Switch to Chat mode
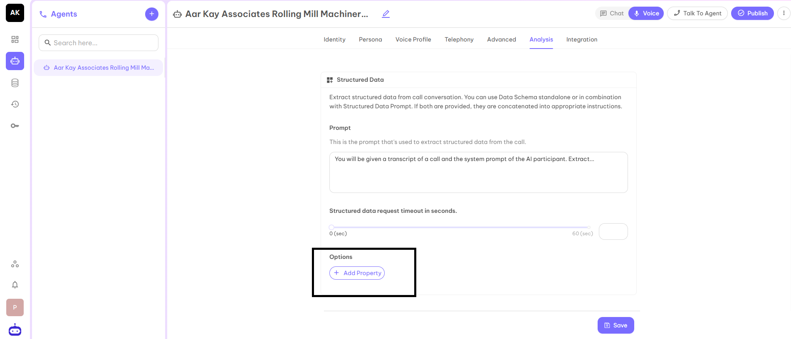Viewport: 791px width, 339px height. coord(612,13)
